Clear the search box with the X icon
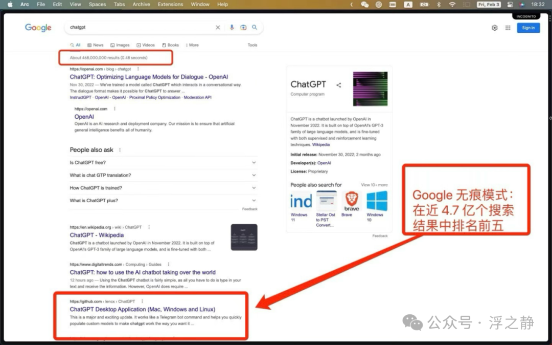The height and width of the screenshot is (345, 552). (218, 28)
